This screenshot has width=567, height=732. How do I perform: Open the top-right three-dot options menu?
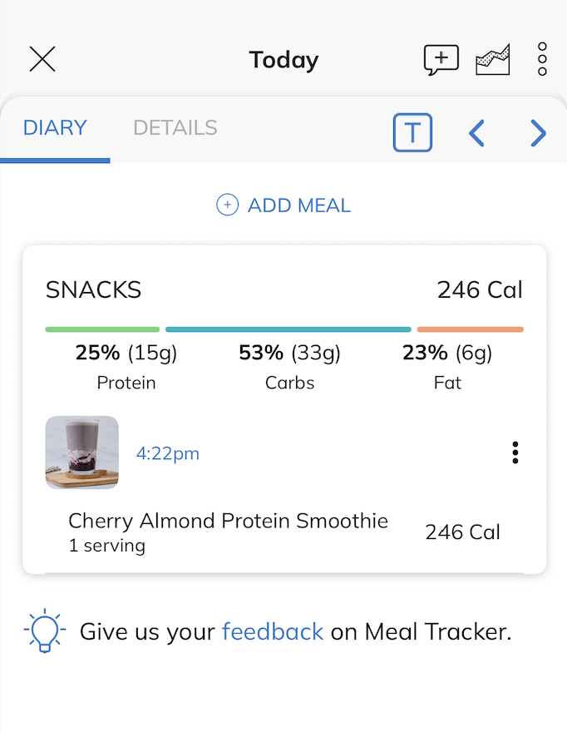pyautogui.click(x=542, y=60)
